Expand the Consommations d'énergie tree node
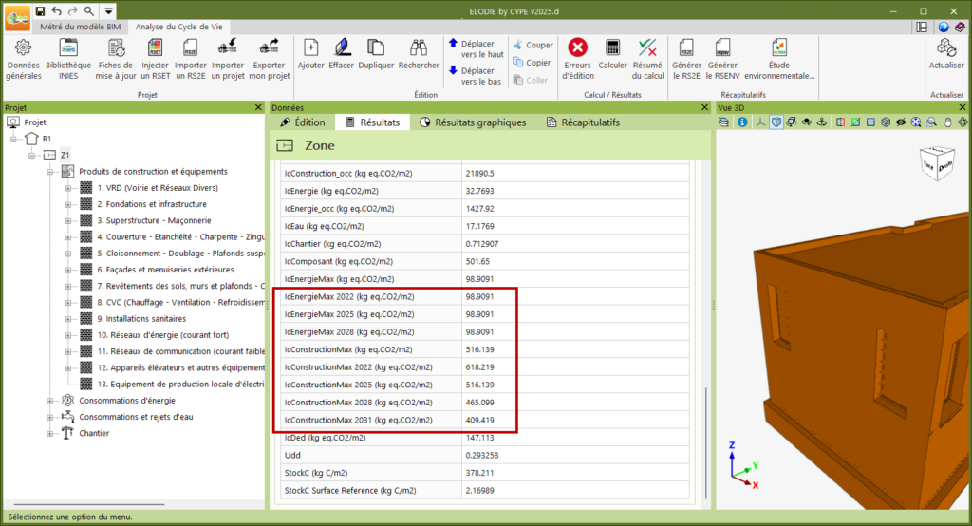Screen dimensions: 972x526 49,401
